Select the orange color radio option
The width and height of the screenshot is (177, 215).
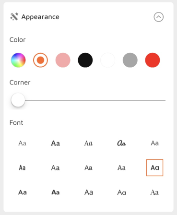click(x=40, y=60)
